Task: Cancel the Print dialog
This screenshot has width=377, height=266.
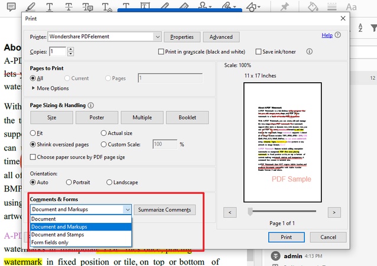Action: pos(328,237)
